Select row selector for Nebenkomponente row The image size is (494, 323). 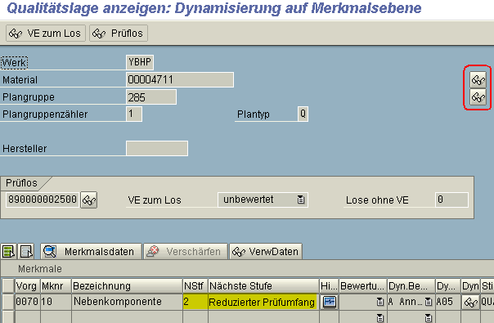click(8, 302)
